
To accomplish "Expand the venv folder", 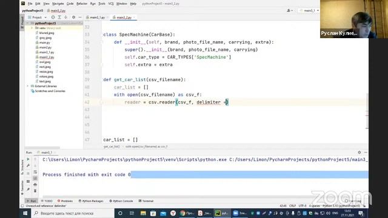I will click(32, 28).
